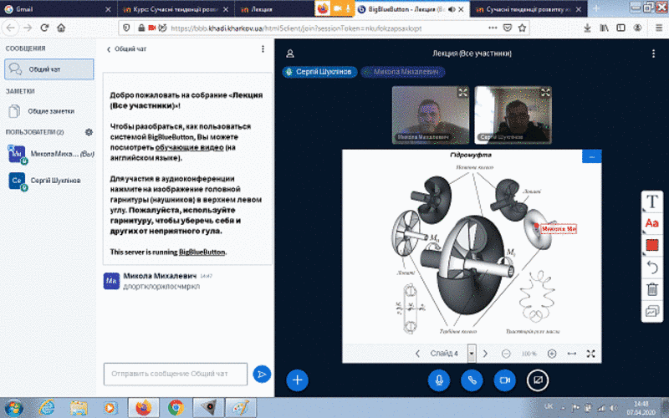Viewport: 669px width, 418px height.
Task: Open the font size tool
Action: click(x=652, y=223)
